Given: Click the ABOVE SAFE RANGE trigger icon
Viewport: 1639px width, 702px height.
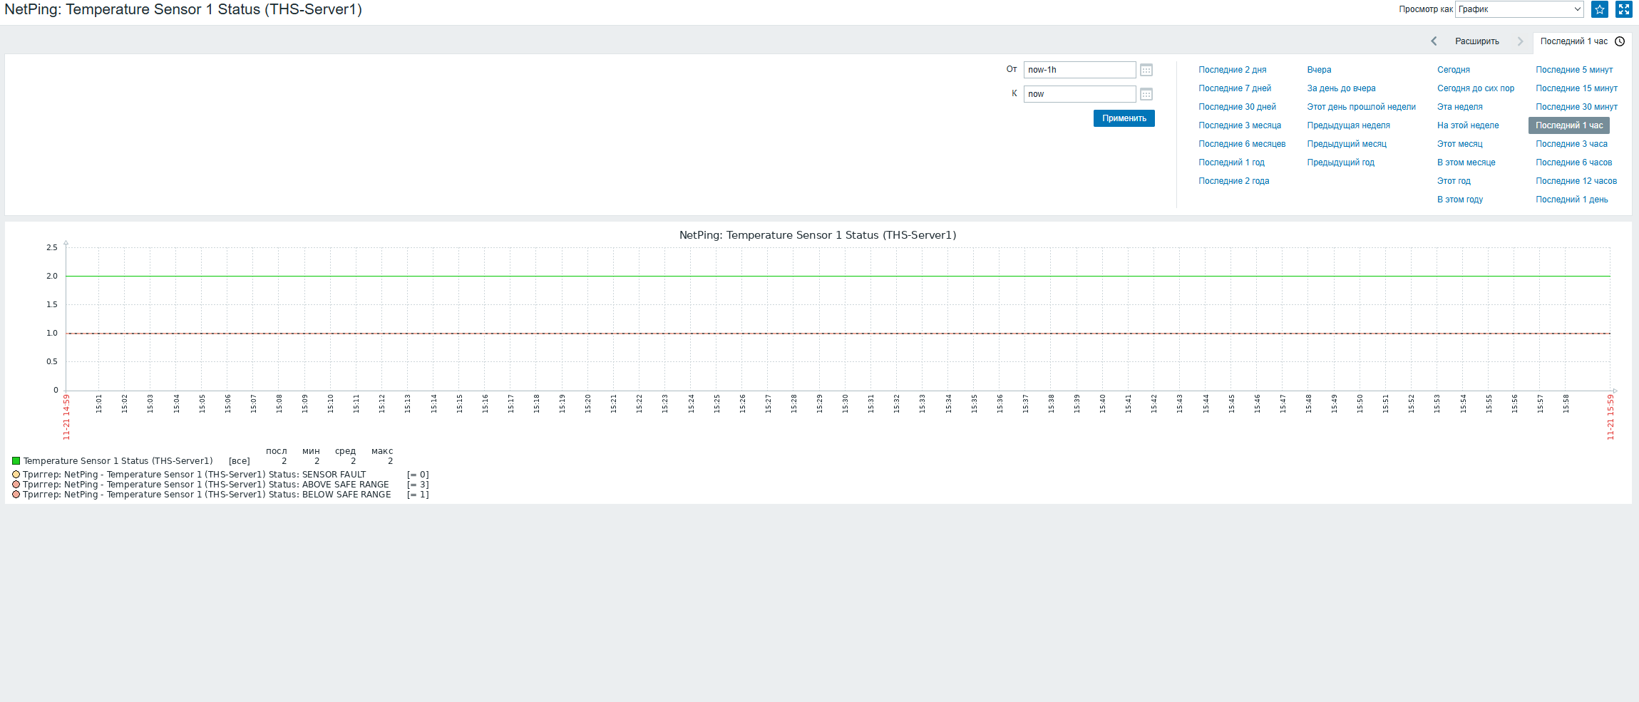Looking at the screenshot, I should [16, 485].
